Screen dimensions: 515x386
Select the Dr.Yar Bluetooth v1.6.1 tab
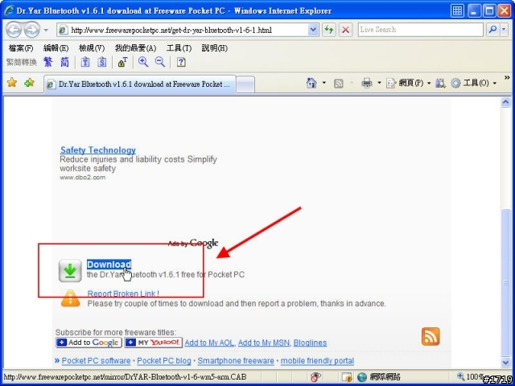(x=140, y=84)
